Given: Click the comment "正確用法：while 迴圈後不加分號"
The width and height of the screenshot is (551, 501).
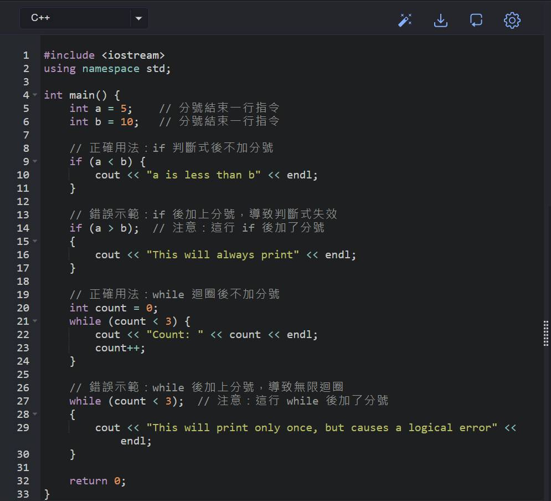Looking at the screenshot, I should 174,294.
